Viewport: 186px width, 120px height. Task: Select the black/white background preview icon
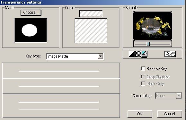click(x=132, y=54)
